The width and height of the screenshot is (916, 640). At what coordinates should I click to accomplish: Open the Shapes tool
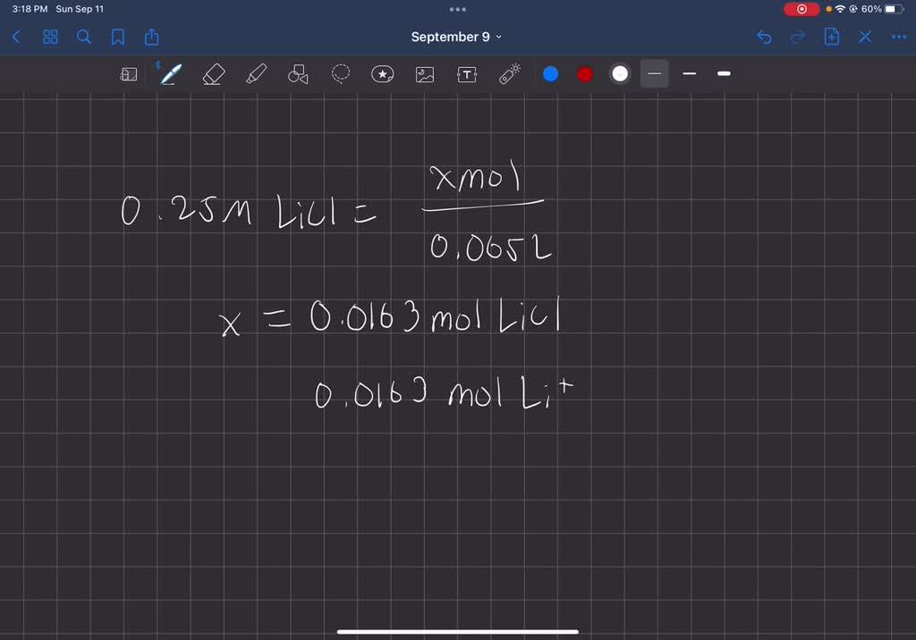coord(298,74)
